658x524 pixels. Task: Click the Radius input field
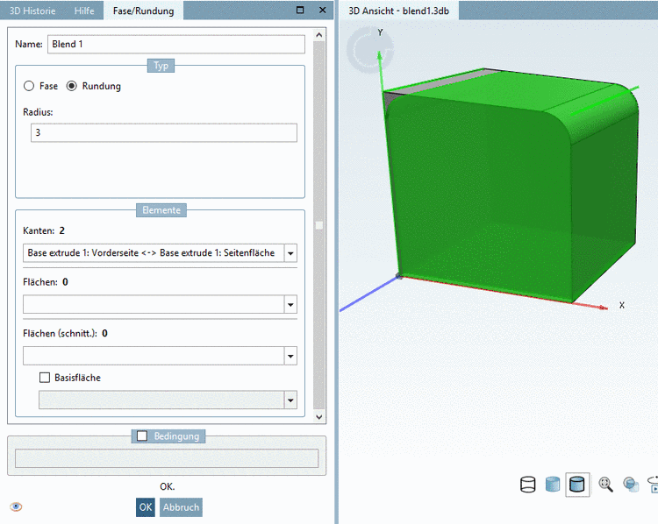(x=164, y=132)
